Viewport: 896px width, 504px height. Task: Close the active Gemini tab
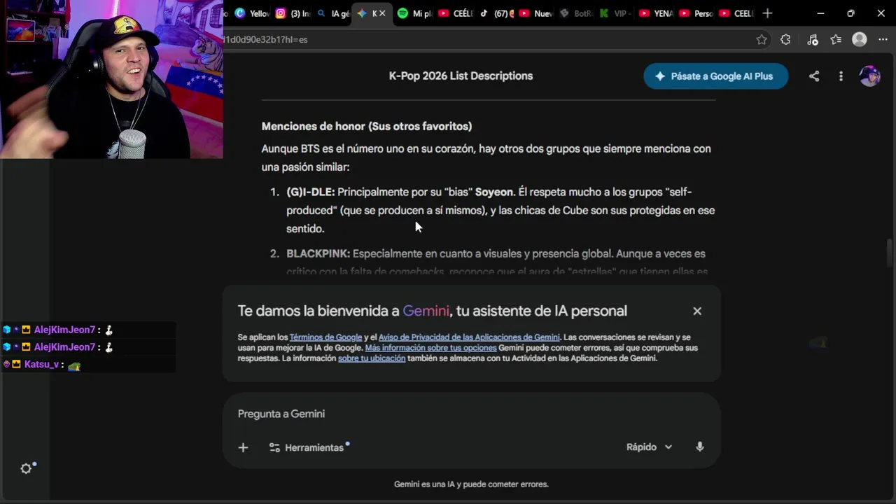click(382, 13)
